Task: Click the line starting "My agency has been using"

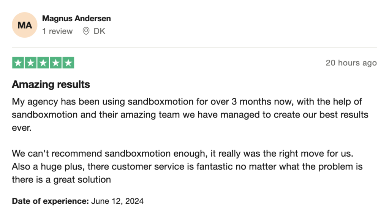Action: [x=187, y=102]
